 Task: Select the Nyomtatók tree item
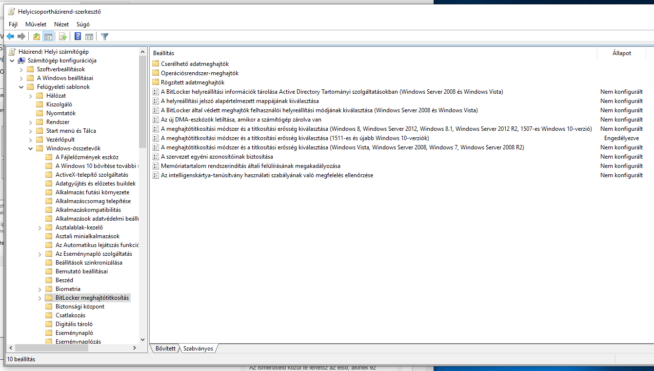(x=61, y=113)
